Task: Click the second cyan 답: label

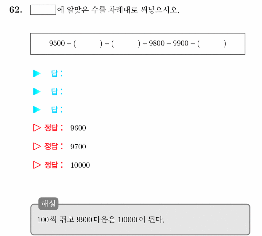Action: (x=57, y=91)
